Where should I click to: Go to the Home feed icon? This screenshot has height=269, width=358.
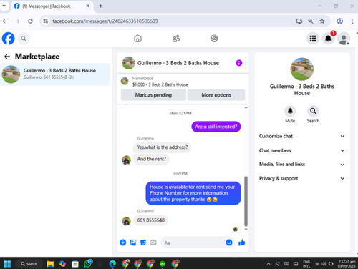(x=137, y=39)
